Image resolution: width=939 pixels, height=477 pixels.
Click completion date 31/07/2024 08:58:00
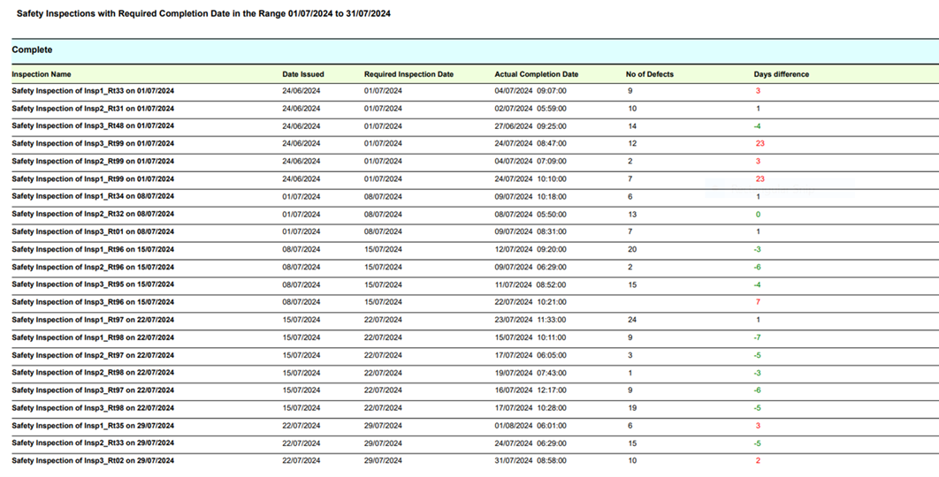[x=531, y=461]
